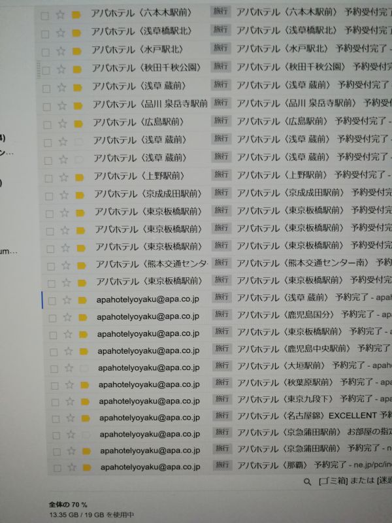Star the 〈熊本交通センター南〉 email
Image resolution: width=392 pixels, height=523 pixels.
[66, 265]
